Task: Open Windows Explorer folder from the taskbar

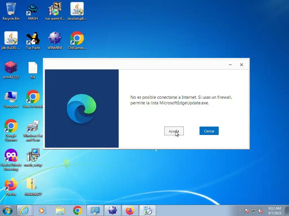Action: (x=60, y=210)
